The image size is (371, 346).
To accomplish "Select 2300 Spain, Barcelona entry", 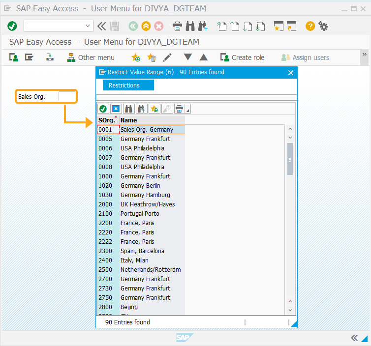I will point(141,251).
